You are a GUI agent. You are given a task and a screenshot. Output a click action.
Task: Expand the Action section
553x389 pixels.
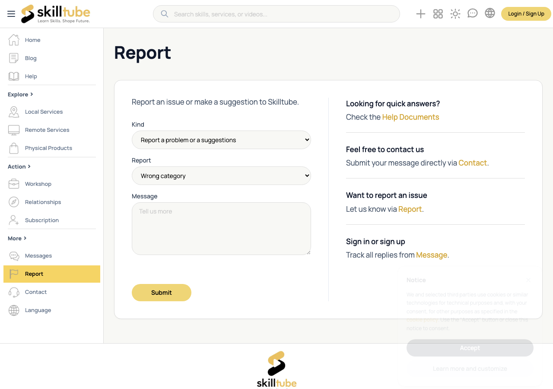[19, 166]
